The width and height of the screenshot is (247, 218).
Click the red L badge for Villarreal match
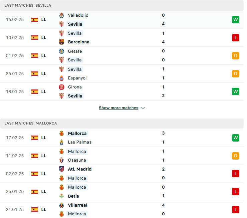[x=236, y=210]
